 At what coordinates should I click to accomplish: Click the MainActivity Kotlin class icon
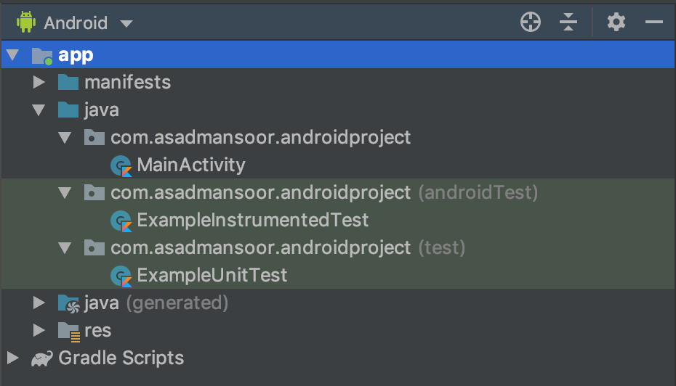pyautogui.click(x=120, y=165)
